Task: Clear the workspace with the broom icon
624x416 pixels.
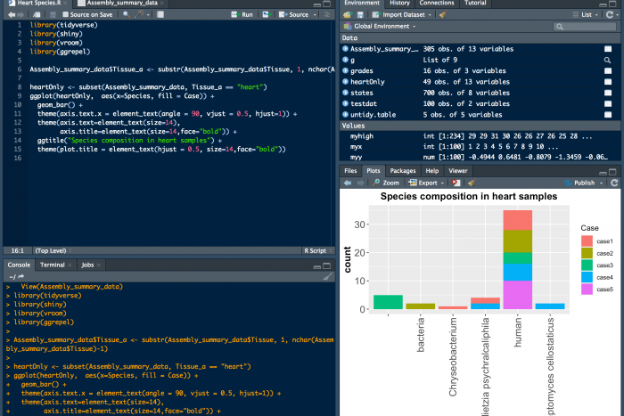Action: click(442, 14)
